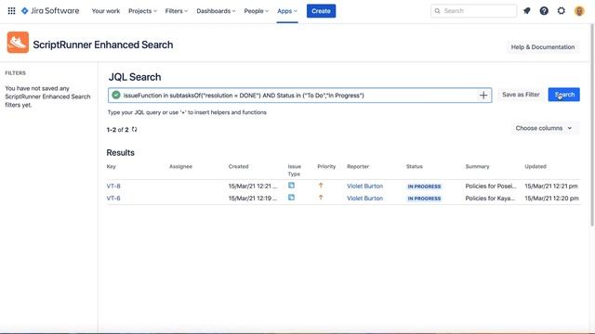This screenshot has height=334, width=595.
Task: Open the settings gear icon
Action: tap(562, 11)
